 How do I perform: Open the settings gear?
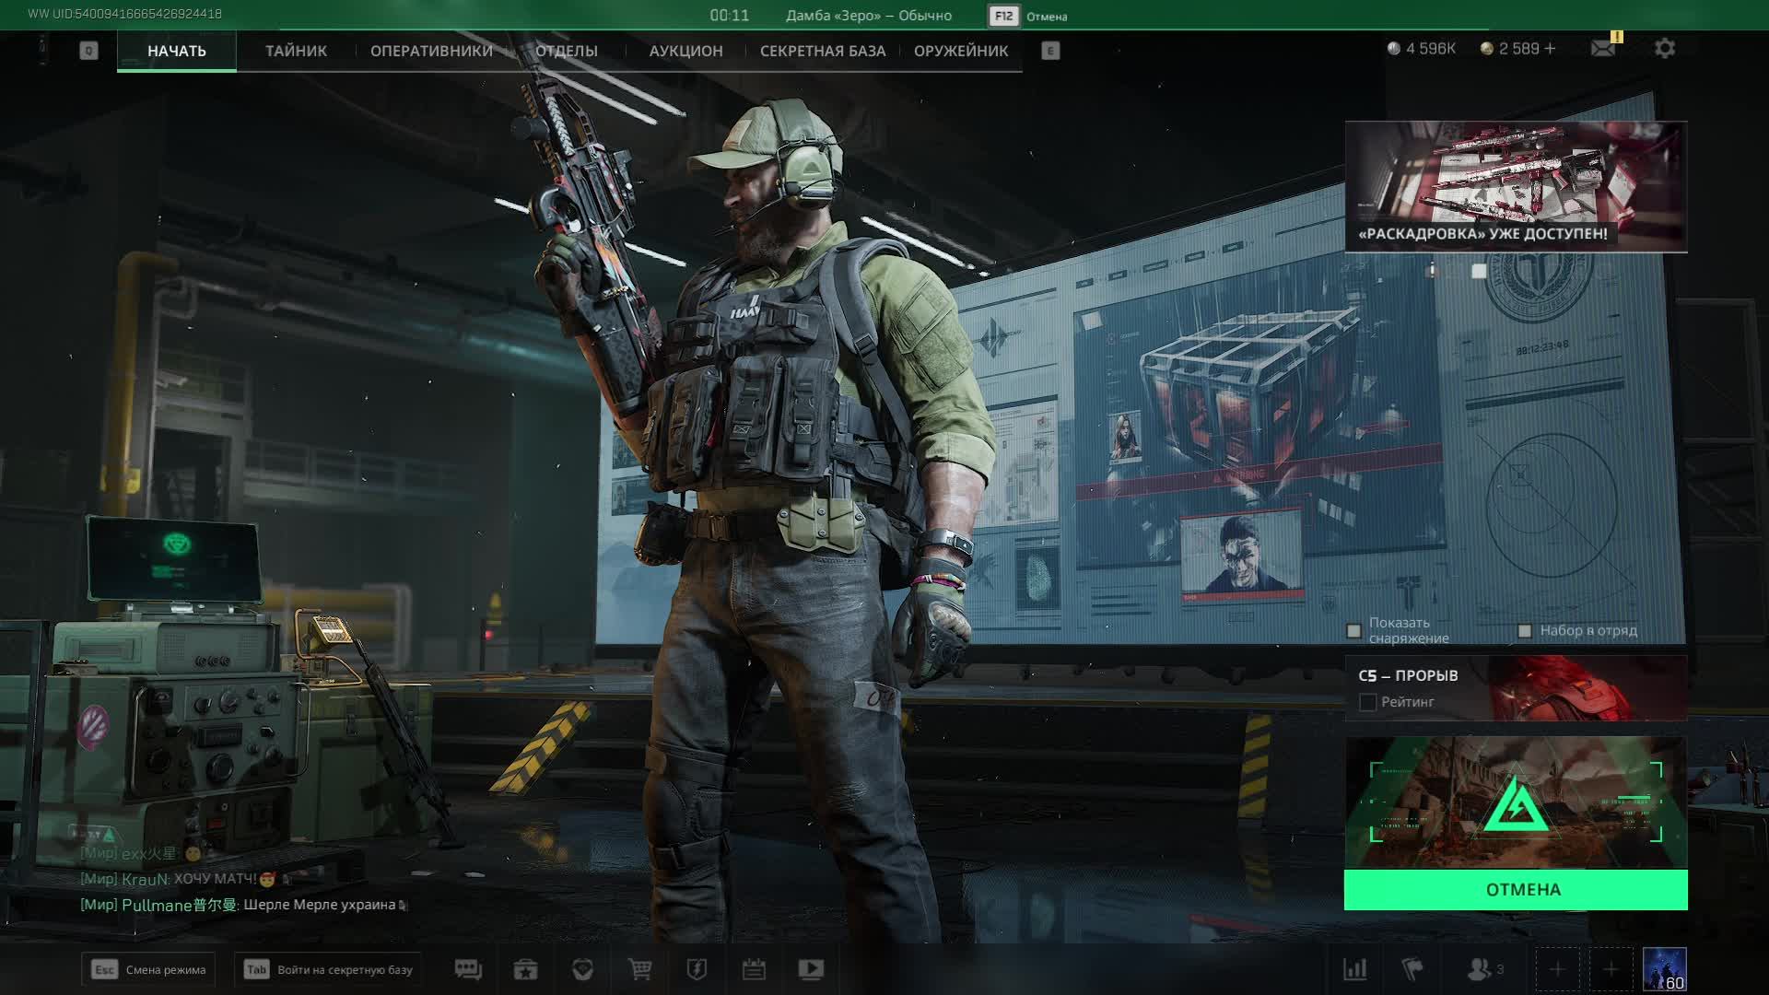1664,48
